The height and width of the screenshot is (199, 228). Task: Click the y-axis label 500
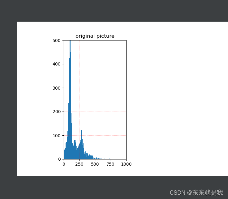(57, 40)
